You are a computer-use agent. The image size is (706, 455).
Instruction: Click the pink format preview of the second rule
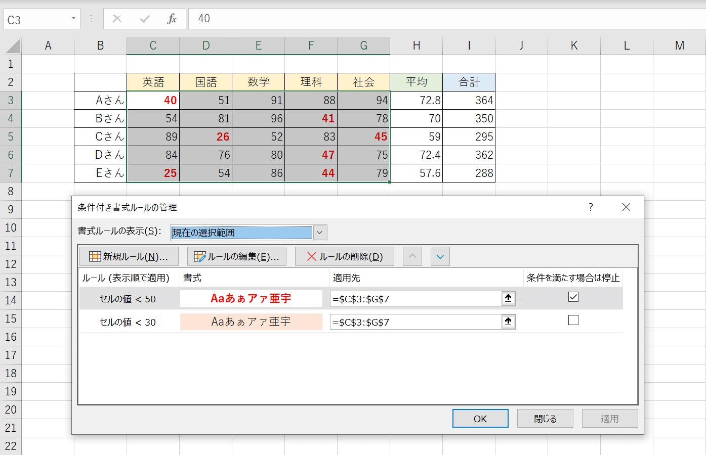(251, 322)
